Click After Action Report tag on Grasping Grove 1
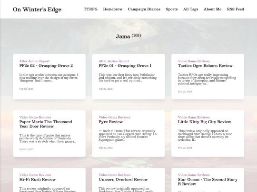This screenshot has width=257, height=192. [114, 61]
